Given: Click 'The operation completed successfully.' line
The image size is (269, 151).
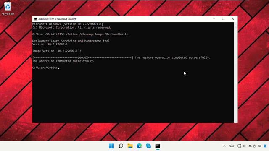Looking at the screenshot, I should 63,61.
